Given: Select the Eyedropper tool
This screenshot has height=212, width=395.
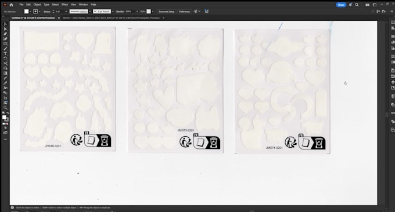Looking at the screenshot, I should 5,78.
